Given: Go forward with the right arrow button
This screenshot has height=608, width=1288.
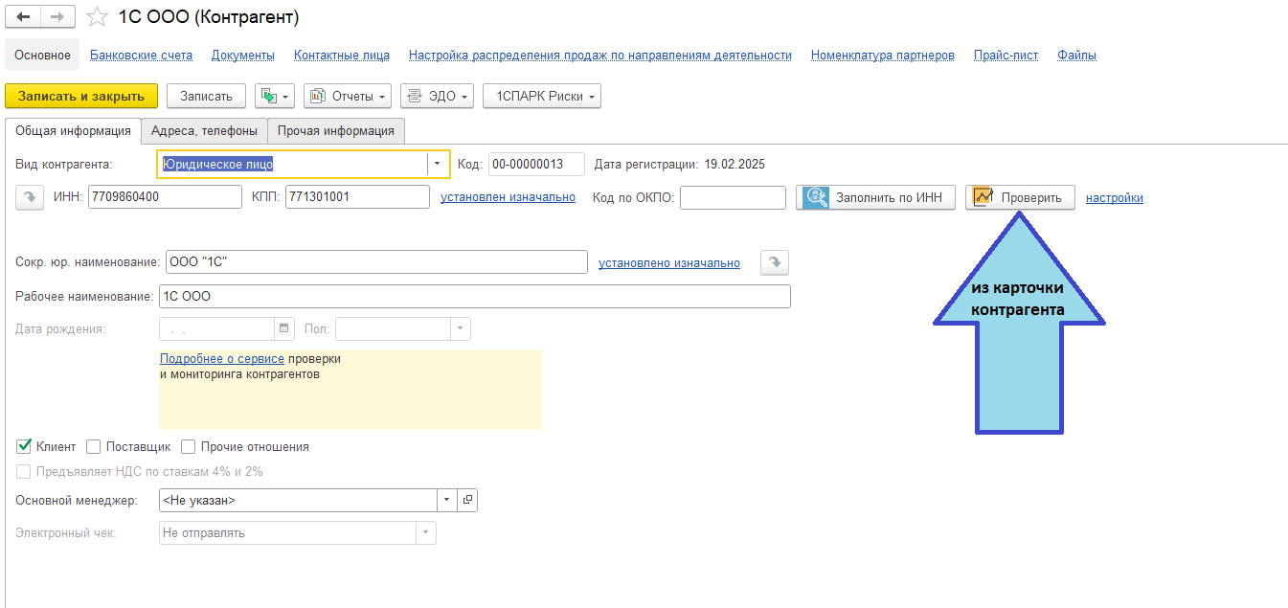Looking at the screenshot, I should [57, 17].
